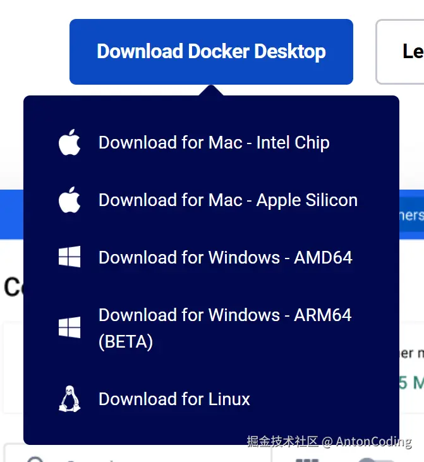Click the Apple logo beside Intel Chip
The height and width of the screenshot is (462, 424).
pos(70,143)
